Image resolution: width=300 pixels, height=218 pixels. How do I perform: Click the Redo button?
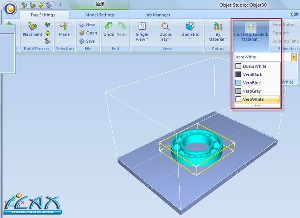coord(122,29)
